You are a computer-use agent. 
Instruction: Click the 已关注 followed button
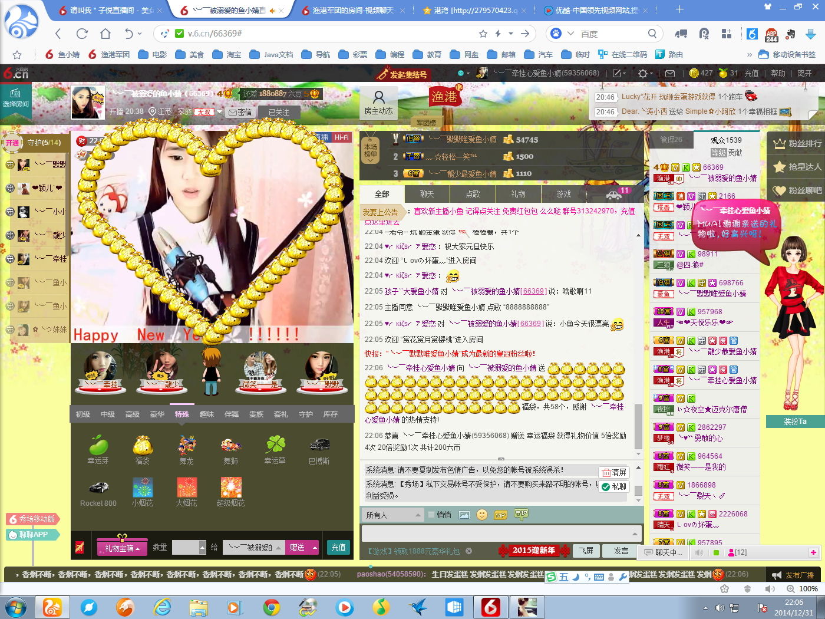tap(279, 112)
